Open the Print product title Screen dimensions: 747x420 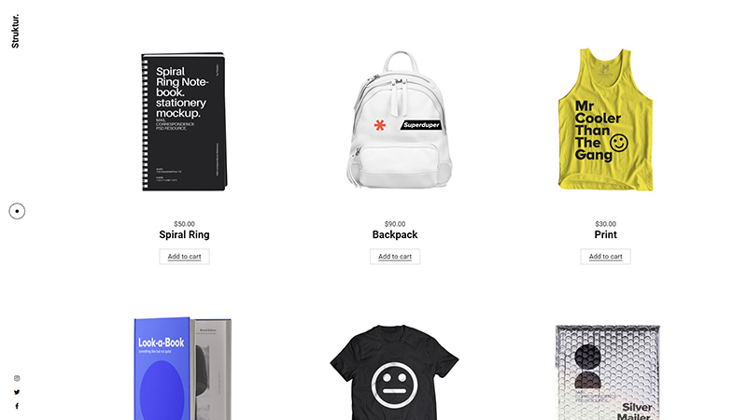605,235
